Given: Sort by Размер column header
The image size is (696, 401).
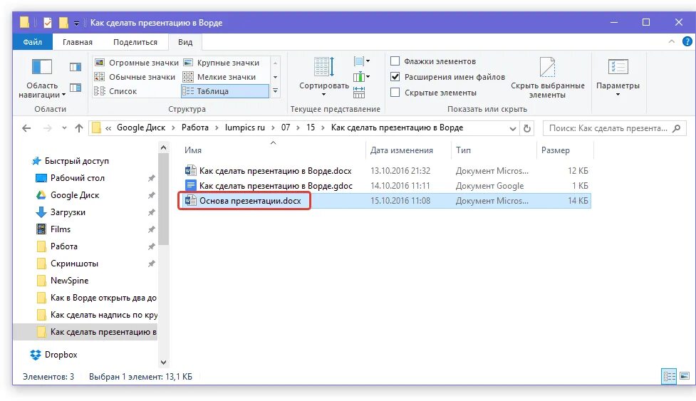Looking at the screenshot, I should tap(565, 150).
